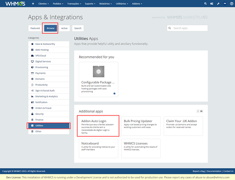235x180 pixels.
Task: Click the Search apps input field
Action: point(189,28)
